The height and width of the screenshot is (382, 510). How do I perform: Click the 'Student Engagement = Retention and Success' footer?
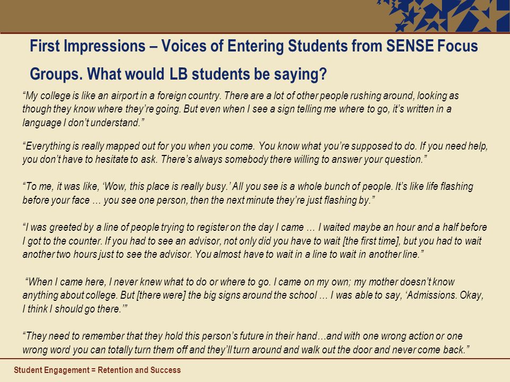pos(97,370)
